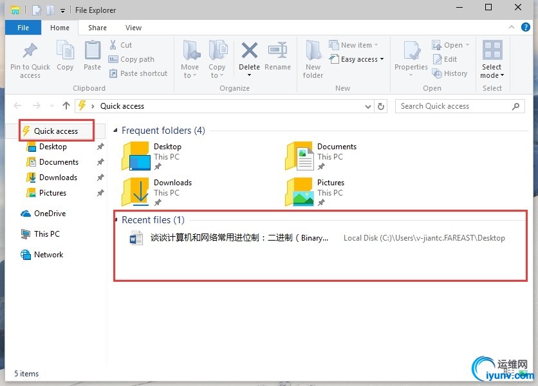Click the pin icon beside sidebar Downloads
The width and height of the screenshot is (538, 386).
[100, 178]
